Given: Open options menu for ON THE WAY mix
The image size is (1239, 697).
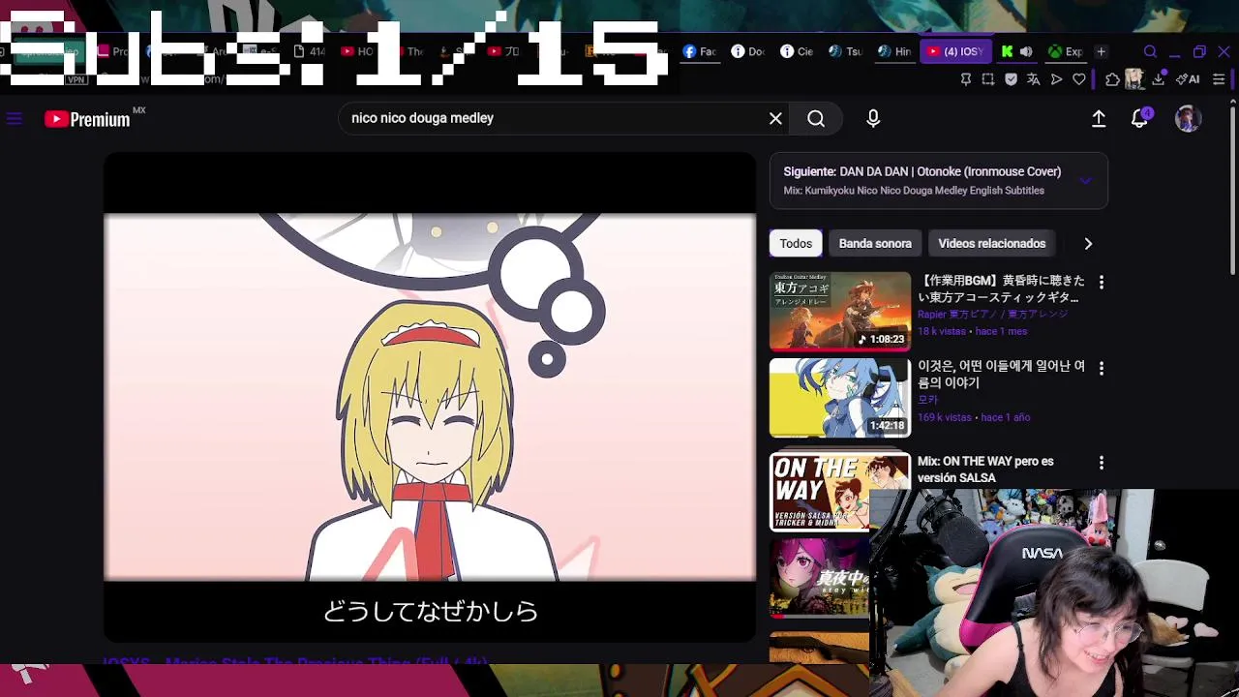Looking at the screenshot, I should [x=1101, y=463].
